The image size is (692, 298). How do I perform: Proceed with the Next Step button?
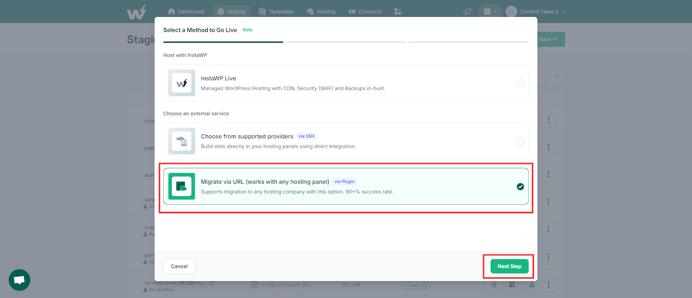pos(509,266)
